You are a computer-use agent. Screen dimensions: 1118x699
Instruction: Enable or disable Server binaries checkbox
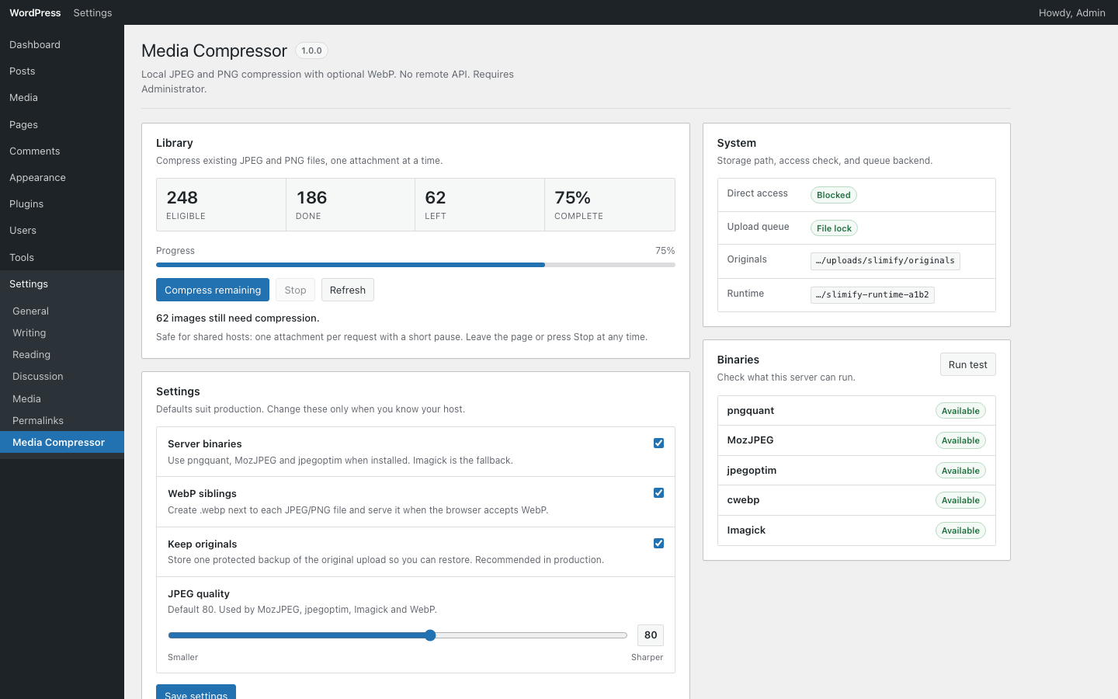[658, 443]
